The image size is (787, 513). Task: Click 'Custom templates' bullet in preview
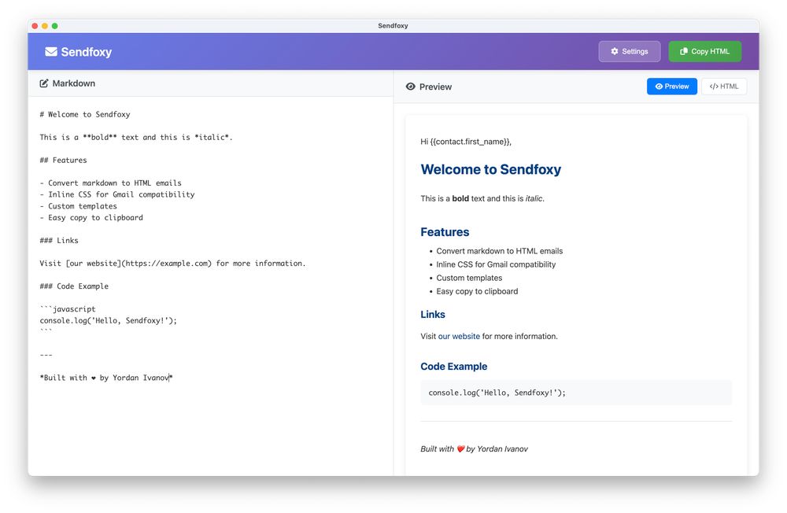(469, 278)
